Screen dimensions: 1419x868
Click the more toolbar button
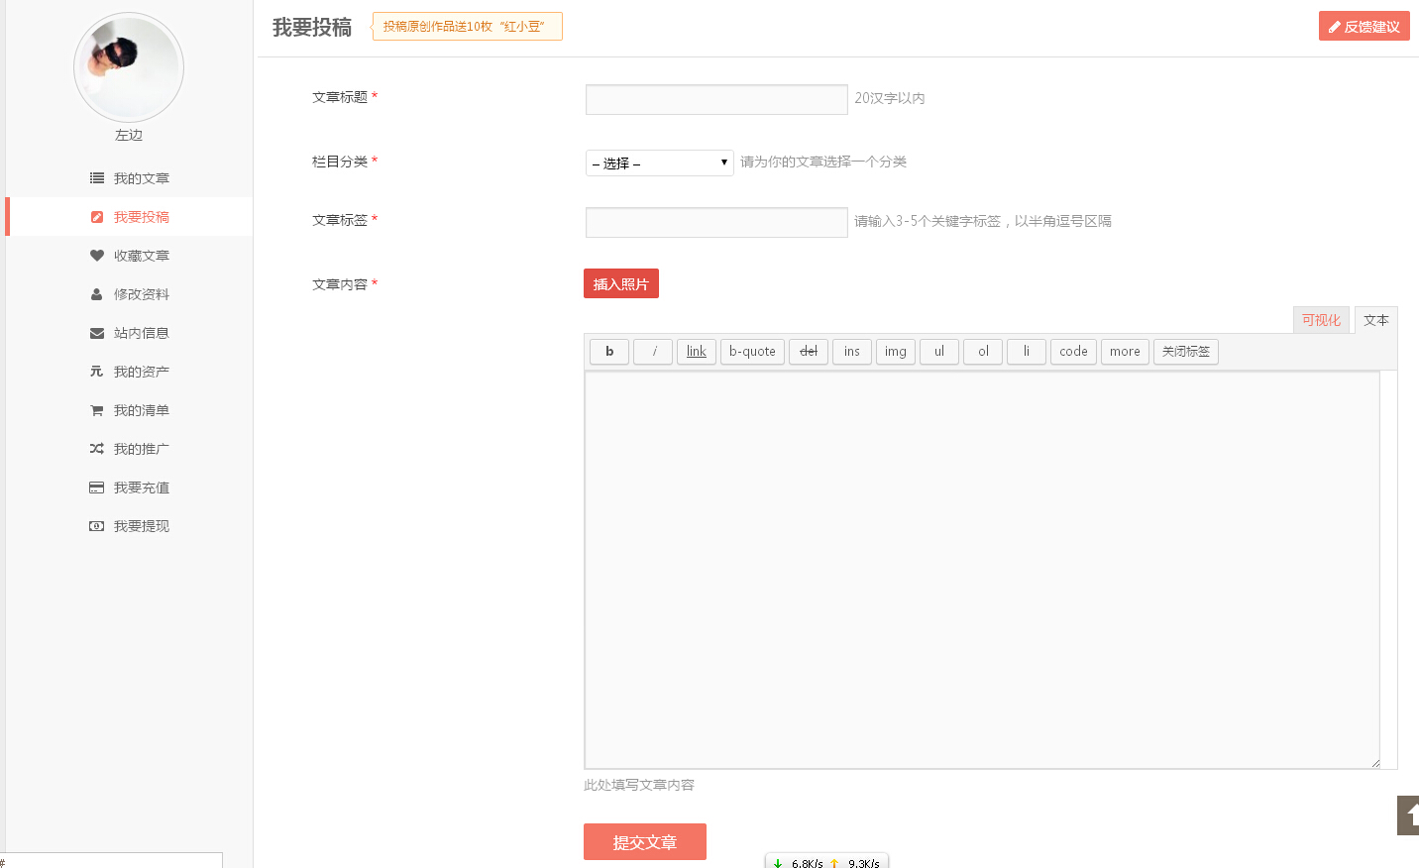click(x=1125, y=352)
